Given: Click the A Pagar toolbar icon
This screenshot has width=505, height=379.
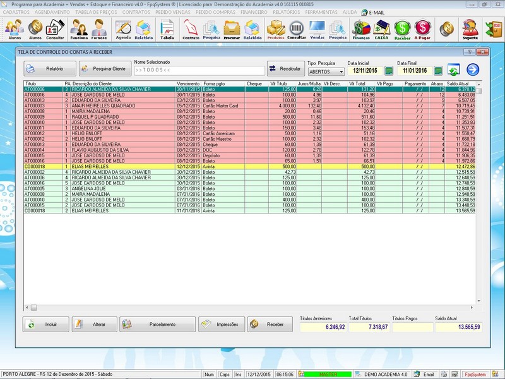Looking at the screenshot, I should coord(423,29).
